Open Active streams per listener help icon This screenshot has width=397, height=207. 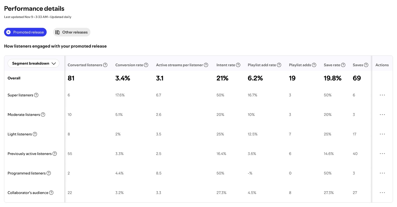[x=206, y=65]
